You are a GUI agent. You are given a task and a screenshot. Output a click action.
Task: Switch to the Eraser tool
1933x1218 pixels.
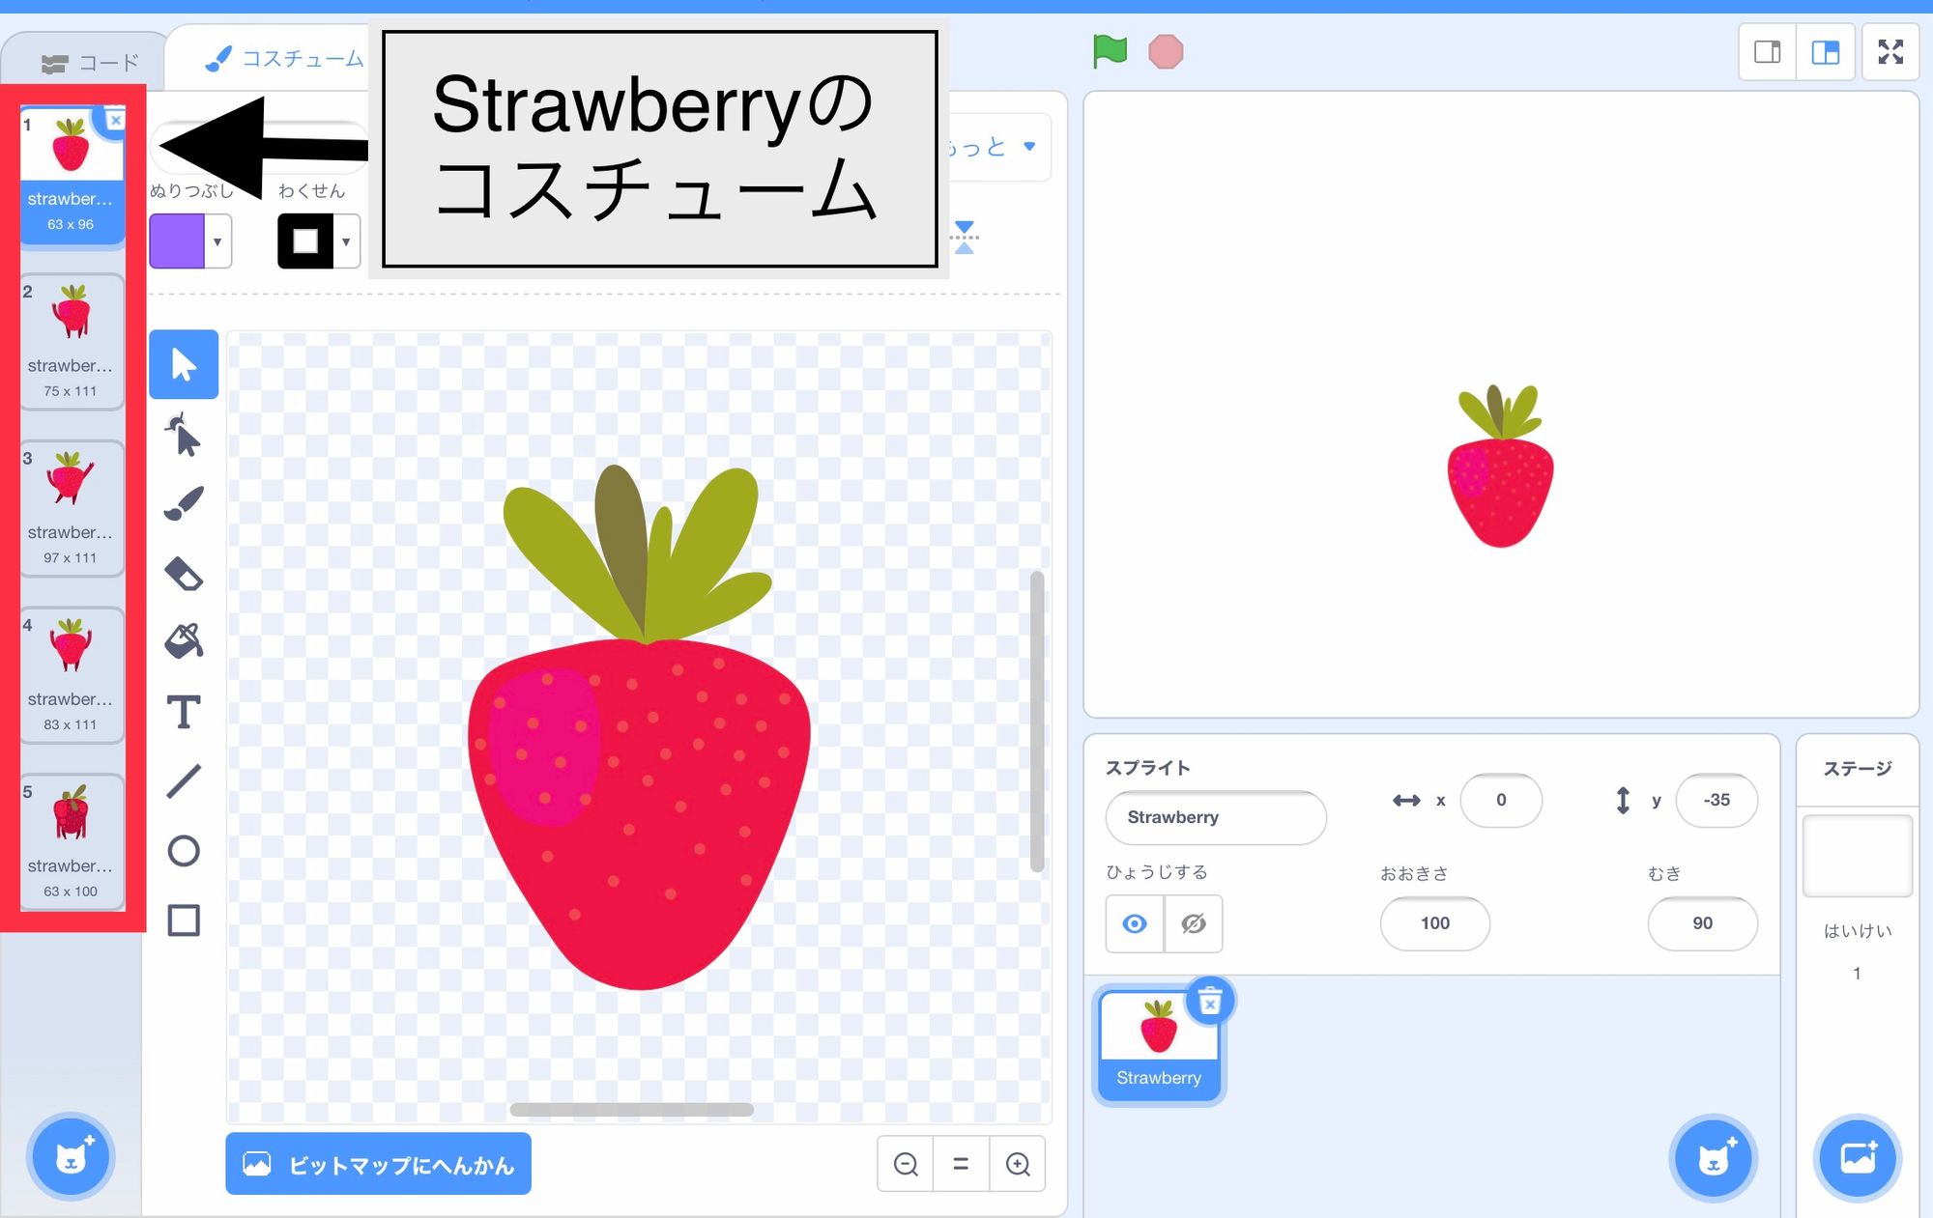coord(183,574)
